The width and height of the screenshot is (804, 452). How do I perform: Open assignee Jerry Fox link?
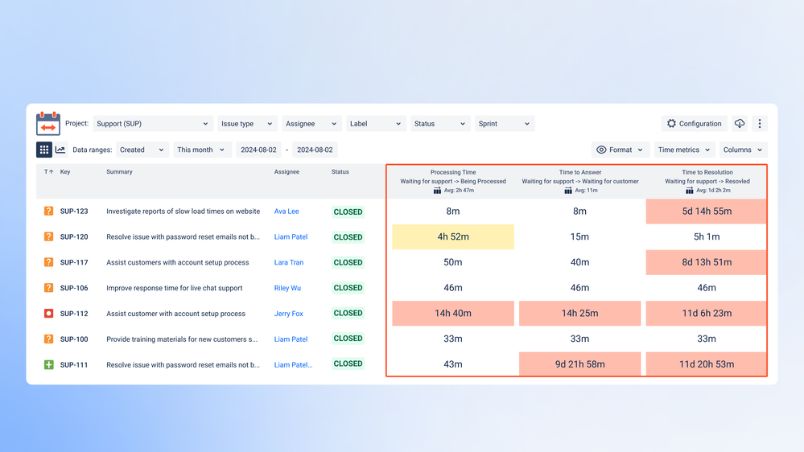point(288,314)
